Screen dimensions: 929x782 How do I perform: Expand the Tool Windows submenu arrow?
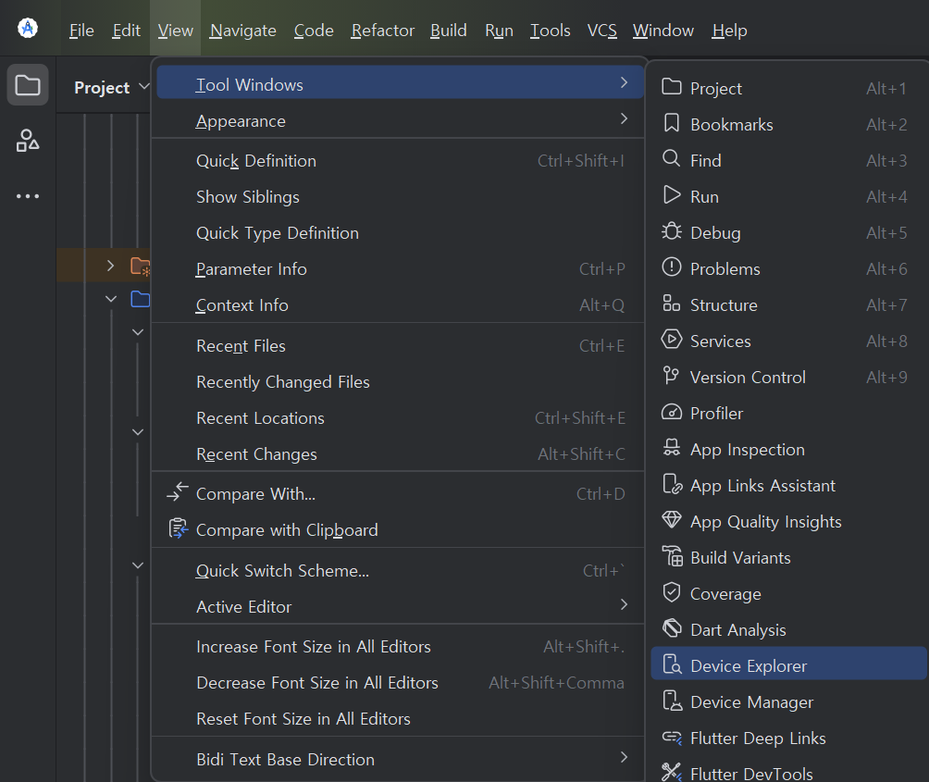(624, 83)
